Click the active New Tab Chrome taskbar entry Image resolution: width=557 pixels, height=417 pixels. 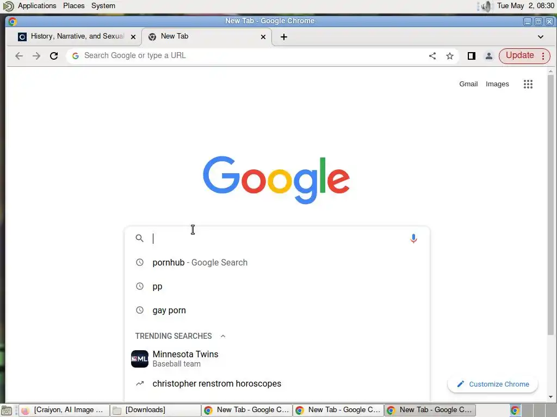coord(430,410)
